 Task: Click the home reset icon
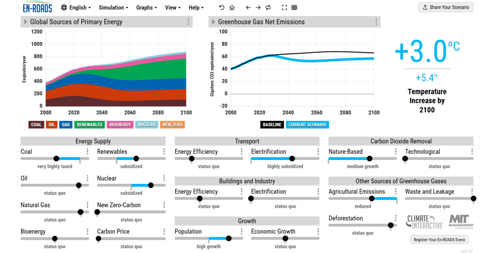tap(232, 8)
